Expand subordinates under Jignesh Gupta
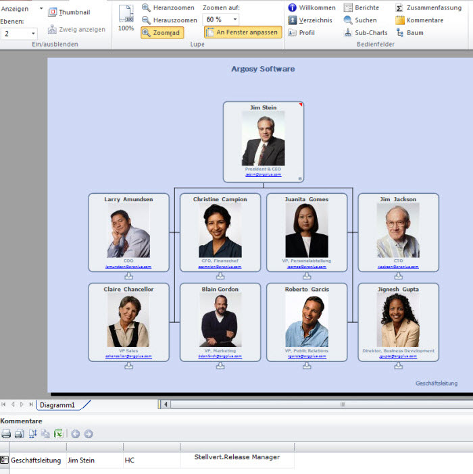The height and width of the screenshot is (474, 473). (399, 366)
